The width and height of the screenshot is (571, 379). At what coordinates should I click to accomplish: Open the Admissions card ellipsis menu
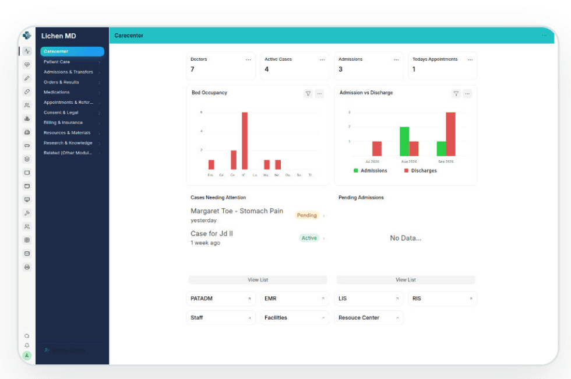pos(396,59)
